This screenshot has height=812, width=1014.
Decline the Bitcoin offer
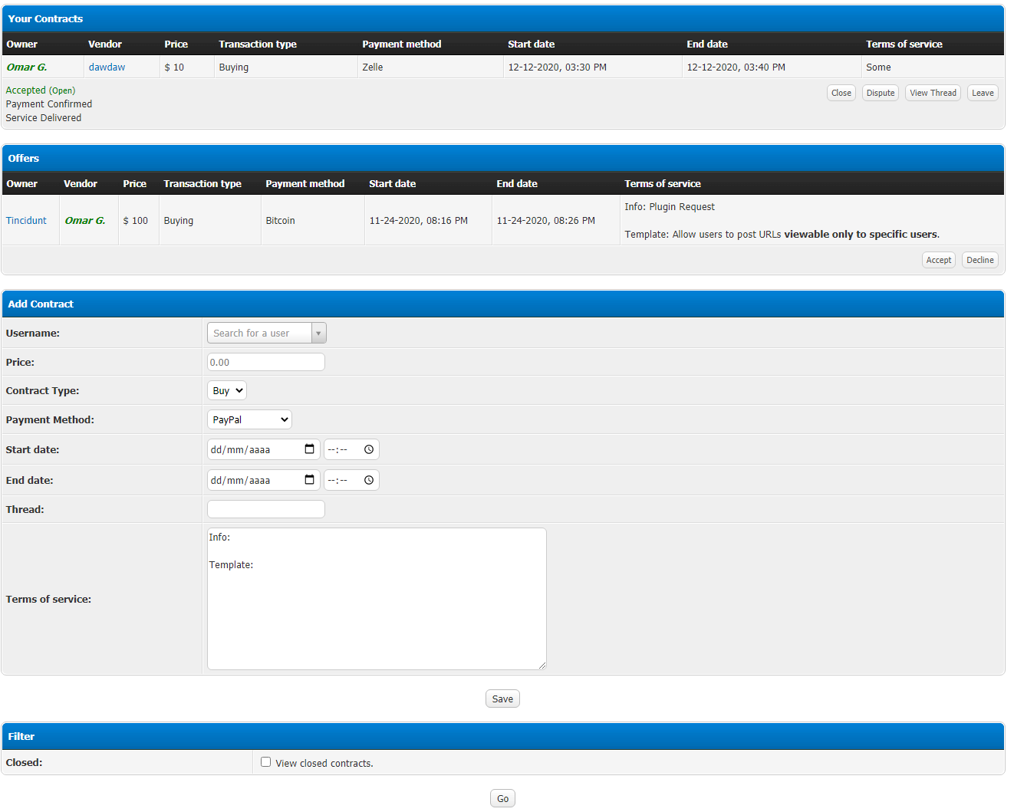click(x=979, y=260)
